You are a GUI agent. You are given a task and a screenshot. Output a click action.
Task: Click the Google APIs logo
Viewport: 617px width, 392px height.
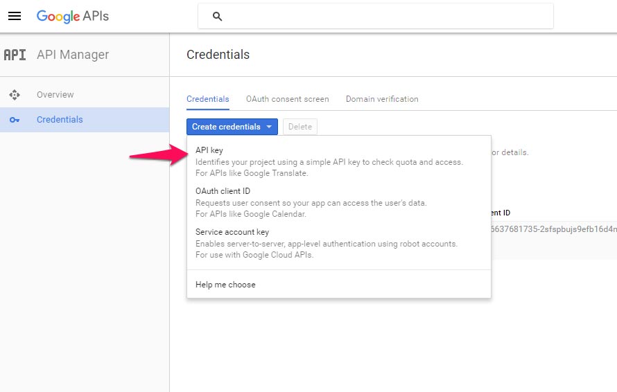(72, 16)
